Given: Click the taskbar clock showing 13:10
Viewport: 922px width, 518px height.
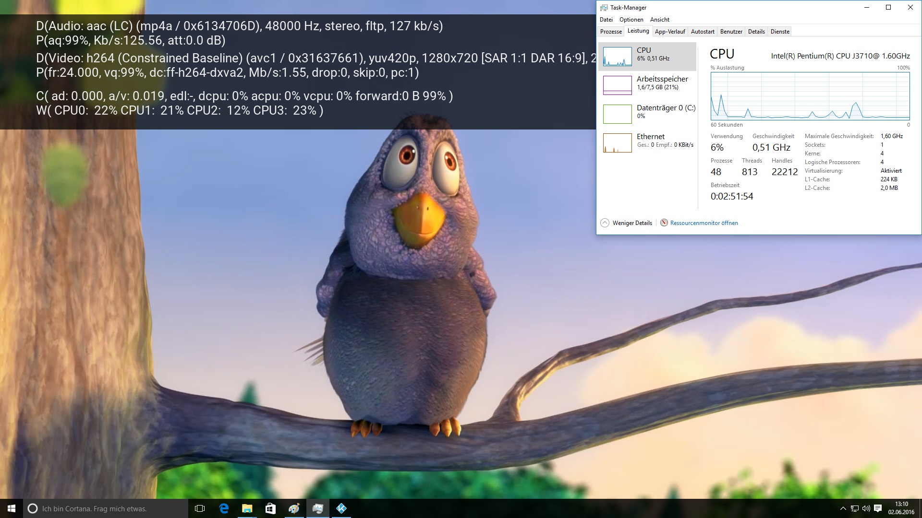Looking at the screenshot, I should (x=901, y=508).
